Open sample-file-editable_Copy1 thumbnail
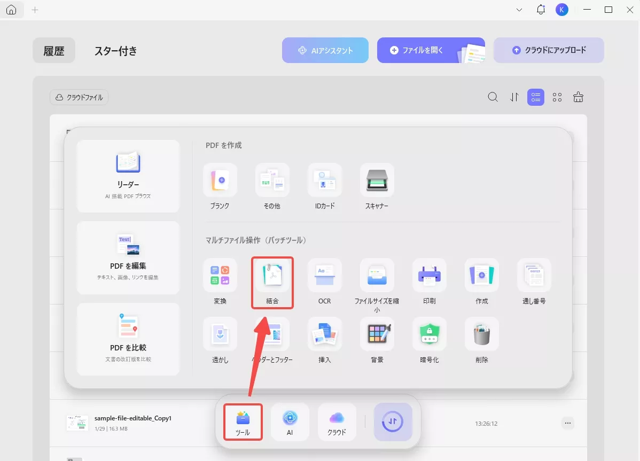This screenshot has width=640, height=461. (x=77, y=423)
